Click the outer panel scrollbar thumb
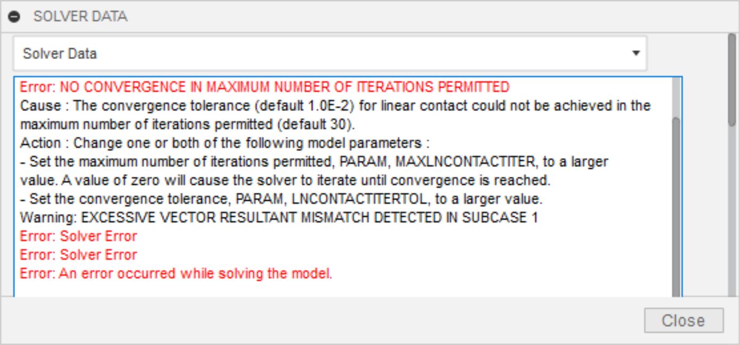740x345 pixels. click(x=733, y=80)
